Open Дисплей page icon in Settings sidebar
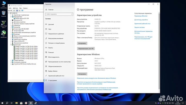 [x=46, y=24]
